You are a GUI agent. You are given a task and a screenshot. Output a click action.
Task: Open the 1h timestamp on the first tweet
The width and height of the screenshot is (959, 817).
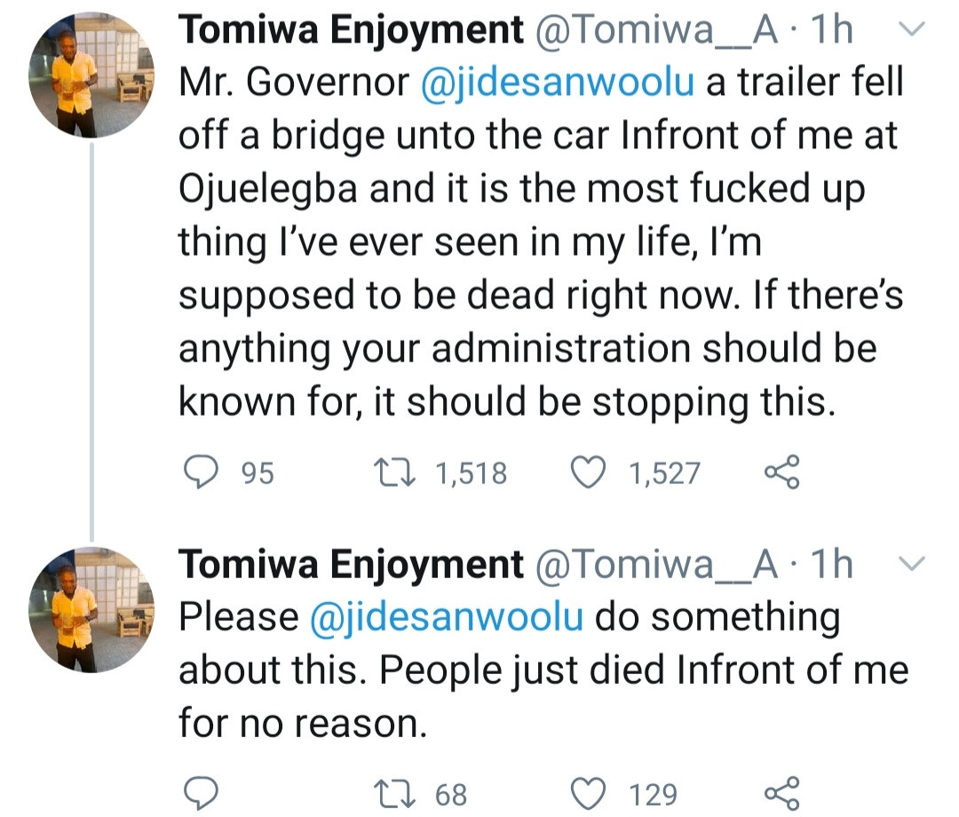828,28
